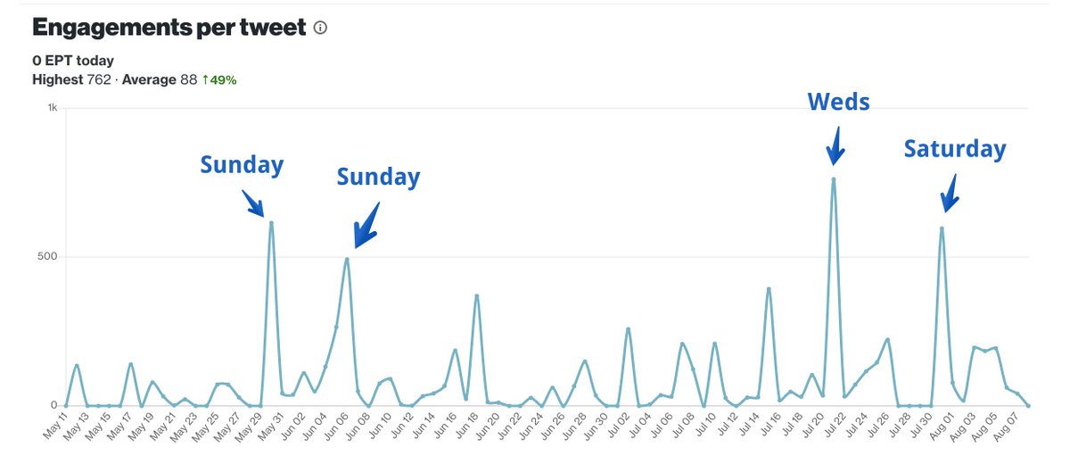The width and height of the screenshot is (1070, 472).
Task: Click the info icon beside Engagements per tweet
Action: tap(320, 28)
